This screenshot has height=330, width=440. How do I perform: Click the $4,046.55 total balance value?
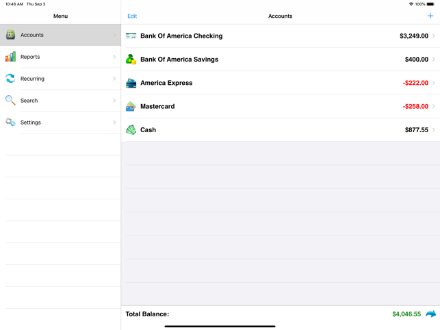click(x=406, y=314)
